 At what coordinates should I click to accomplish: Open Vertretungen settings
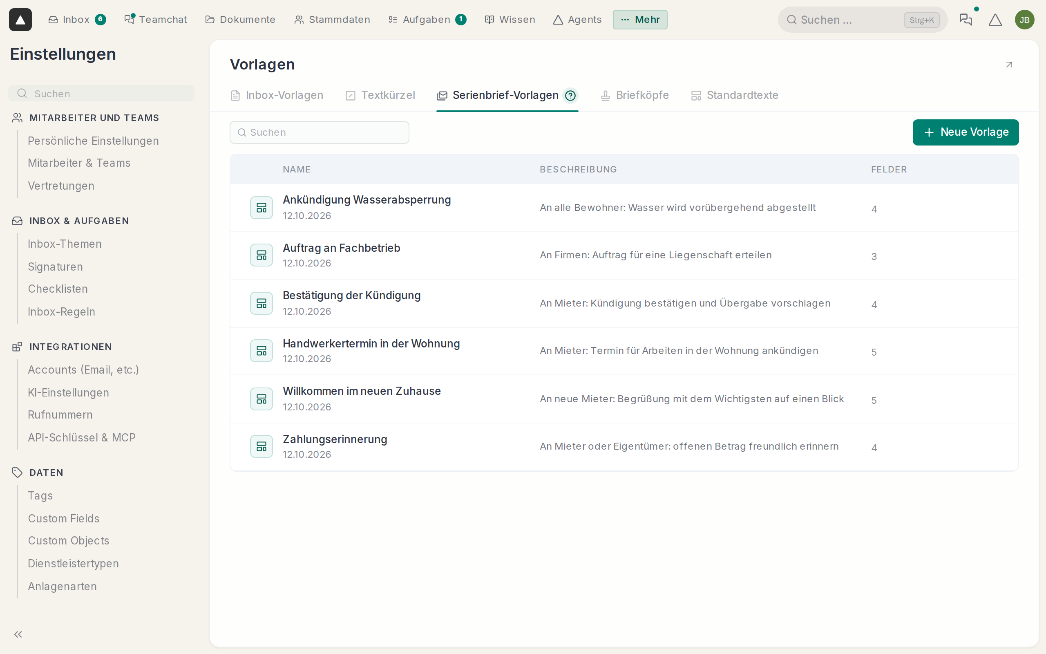point(61,186)
